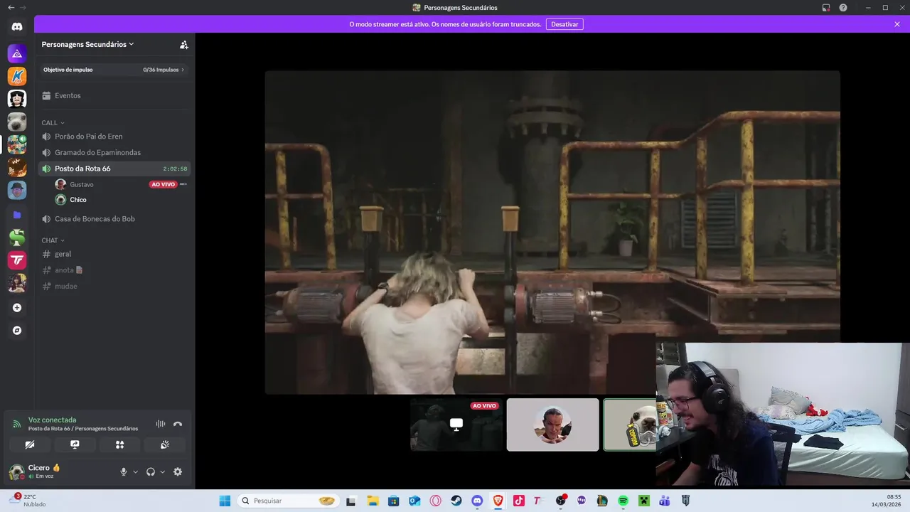Open Windows Start menu
The height and width of the screenshot is (512, 910).
click(x=225, y=501)
